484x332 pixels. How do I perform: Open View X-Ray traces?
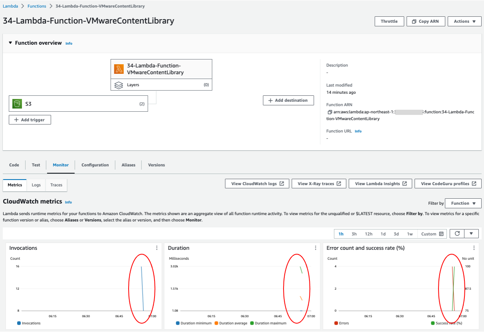click(x=319, y=184)
